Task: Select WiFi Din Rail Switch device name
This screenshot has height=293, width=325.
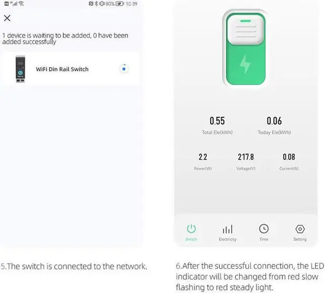Action: coord(62,69)
